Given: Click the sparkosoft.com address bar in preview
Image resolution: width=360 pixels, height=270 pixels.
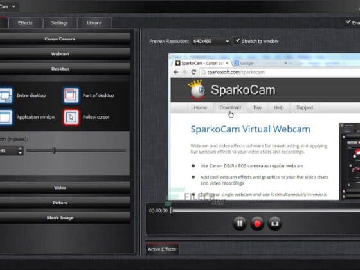Looking at the screenshot, I should 280,72.
